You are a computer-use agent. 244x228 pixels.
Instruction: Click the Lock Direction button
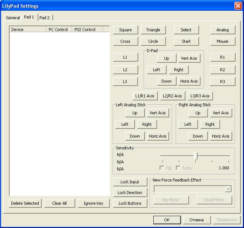130,193
